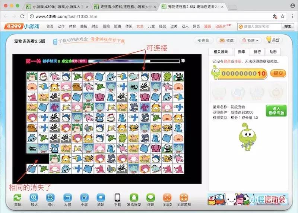Image resolution: width=298 pixels, height=213 pixels.
Task: Bookmark this page with star icon
Action: tap(283, 16)
